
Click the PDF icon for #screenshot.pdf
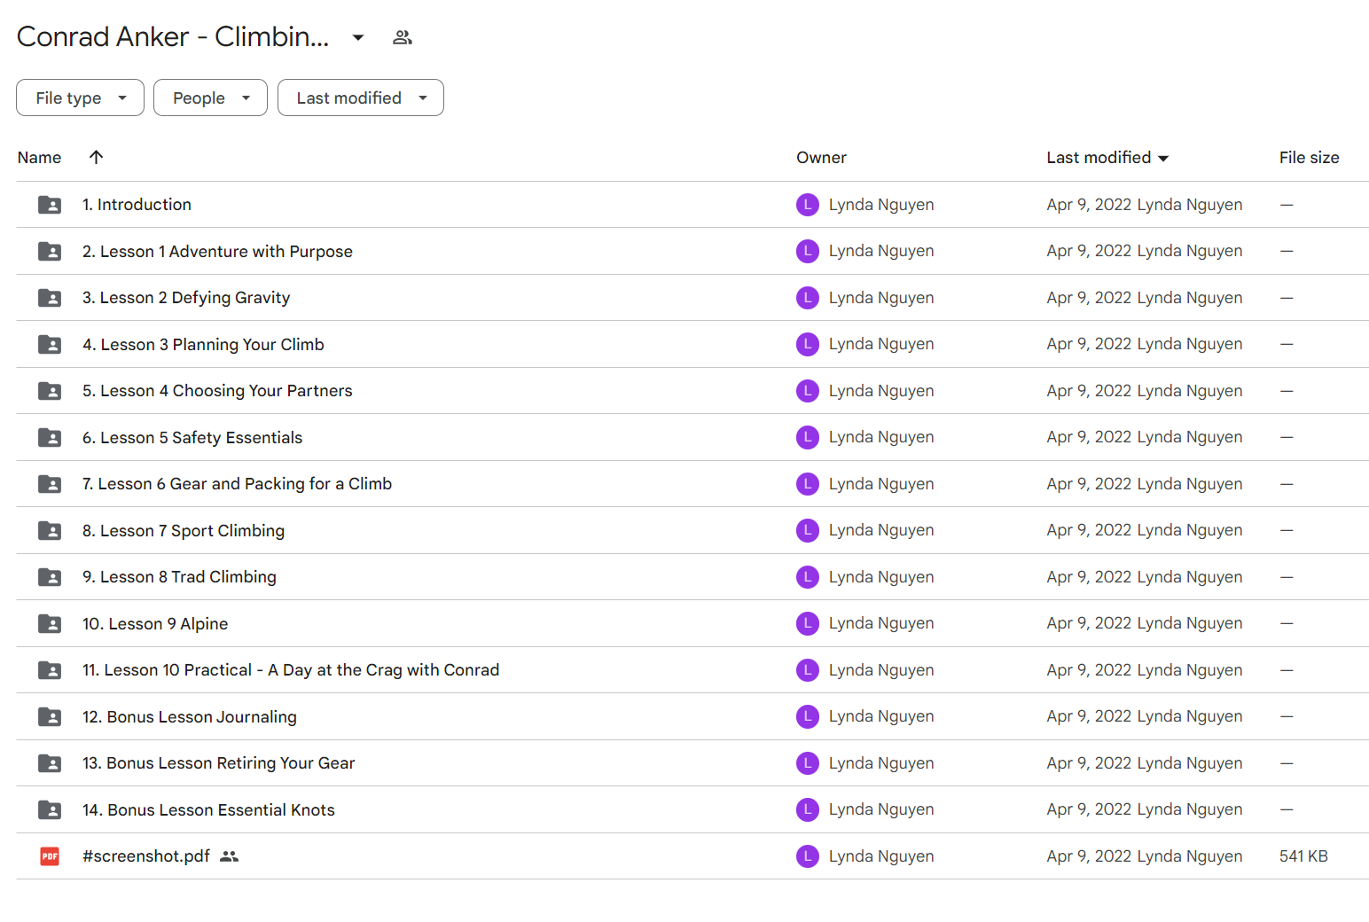tap(50, 856)
